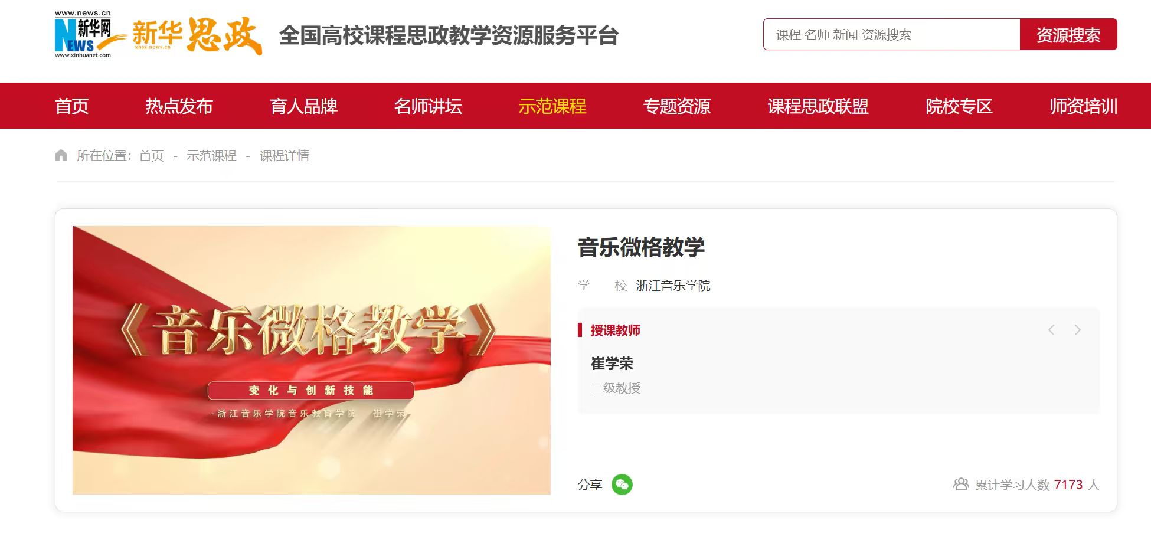Select the 名师讲坛 navigation item
This screenshot has width=1151, height=540.
click(x=428, y=106)
